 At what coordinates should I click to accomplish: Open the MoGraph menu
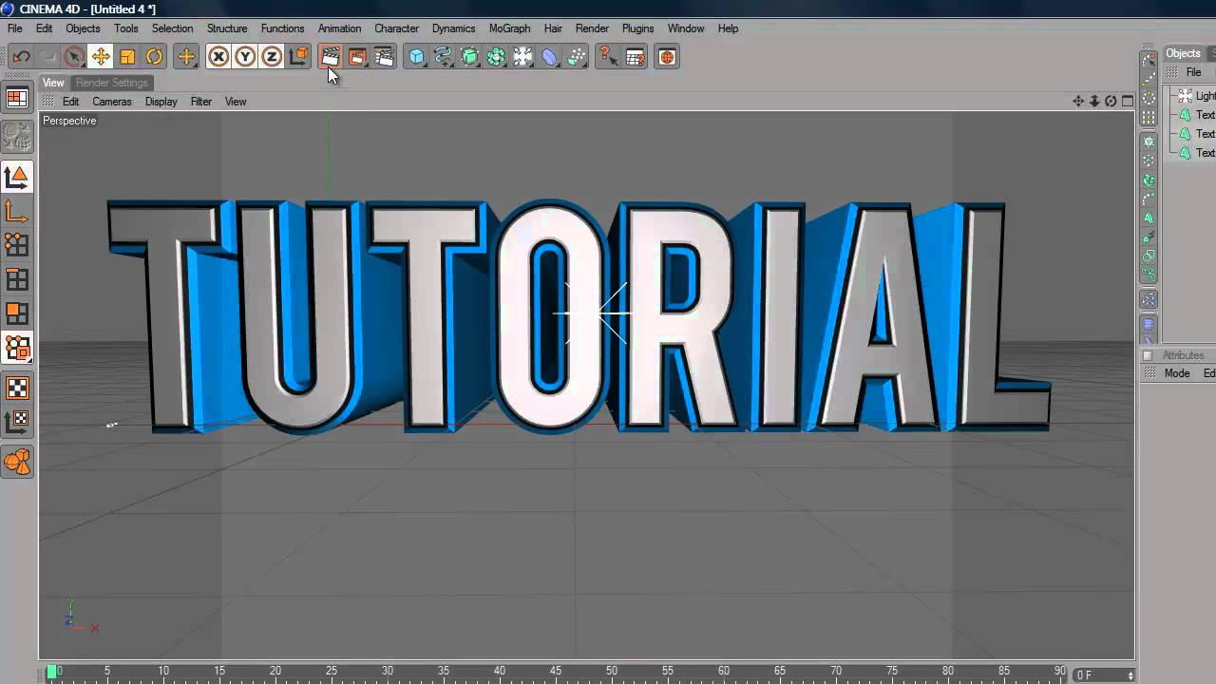point(509,28)
